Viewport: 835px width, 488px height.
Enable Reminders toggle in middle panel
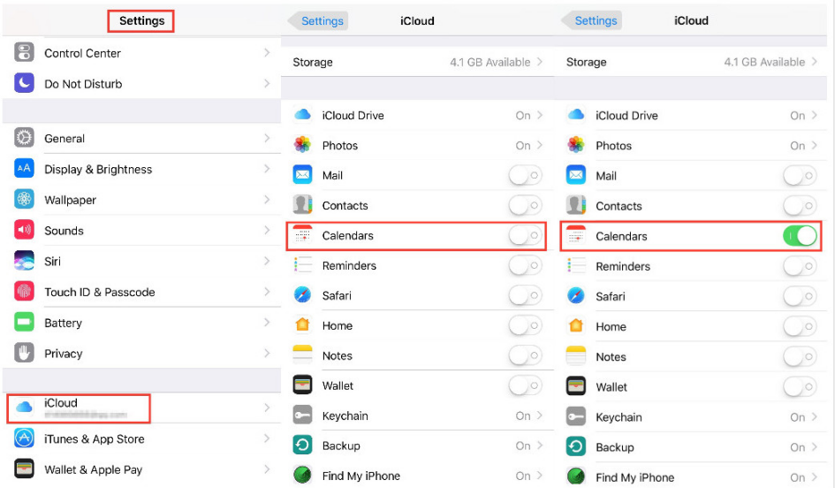point(525,265)
